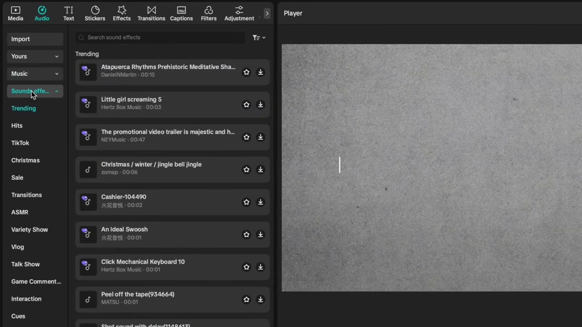Click the Import button

(x=35, y=39)
